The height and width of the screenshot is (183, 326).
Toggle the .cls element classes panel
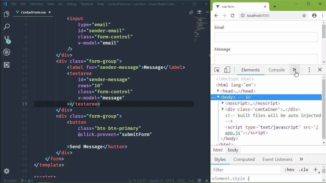pyautogui.click(x=303, y=170)
